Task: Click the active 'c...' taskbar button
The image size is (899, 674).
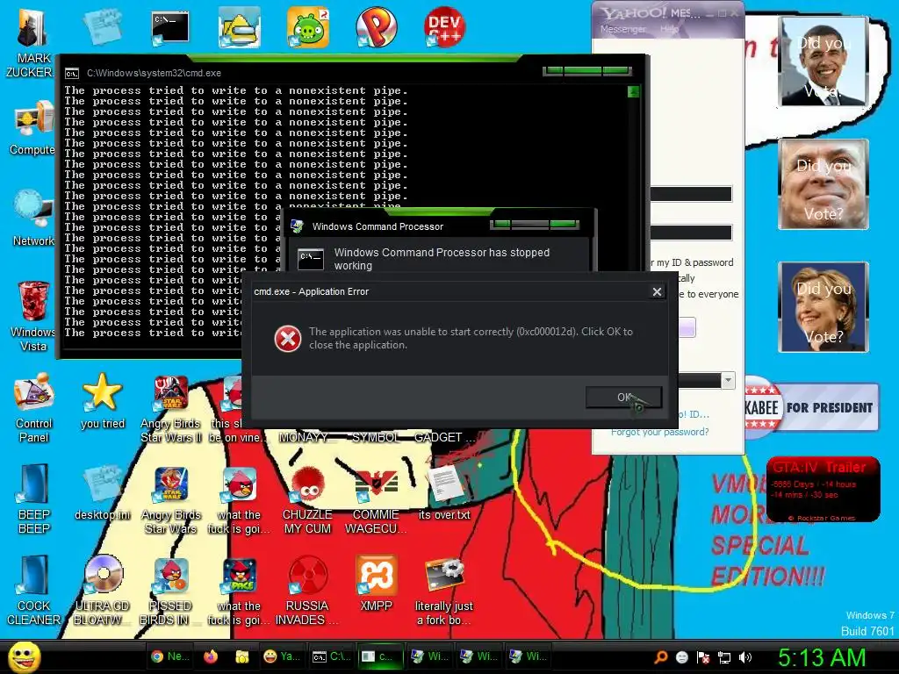Action: pos(379,656)
